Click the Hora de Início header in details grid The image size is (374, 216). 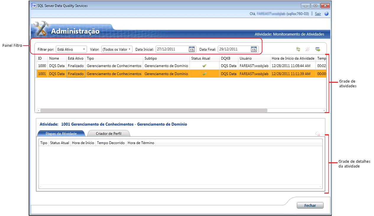click(83, 143)
